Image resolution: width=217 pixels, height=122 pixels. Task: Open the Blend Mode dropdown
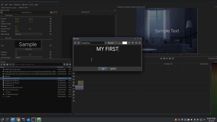point(28,34)
